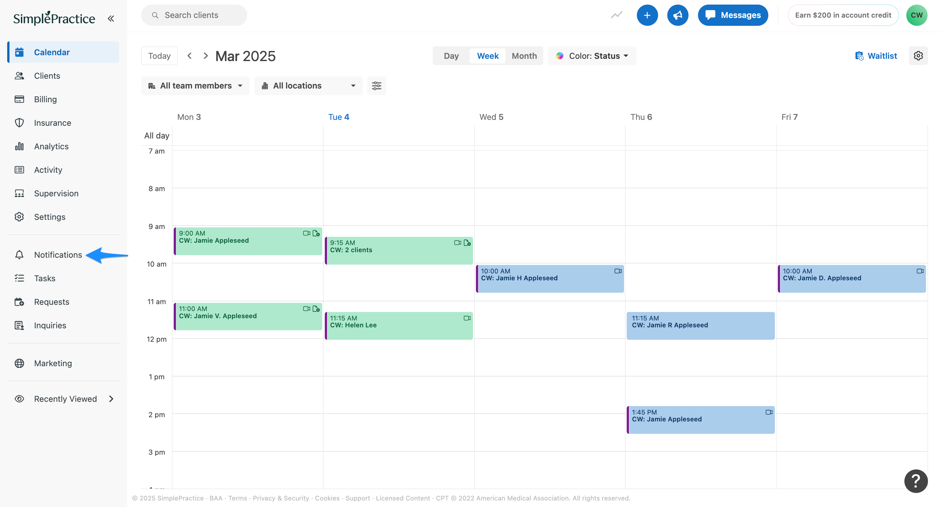Click the Tue 4 day header
The image size is (942, 507).
[x=339, y=117]
